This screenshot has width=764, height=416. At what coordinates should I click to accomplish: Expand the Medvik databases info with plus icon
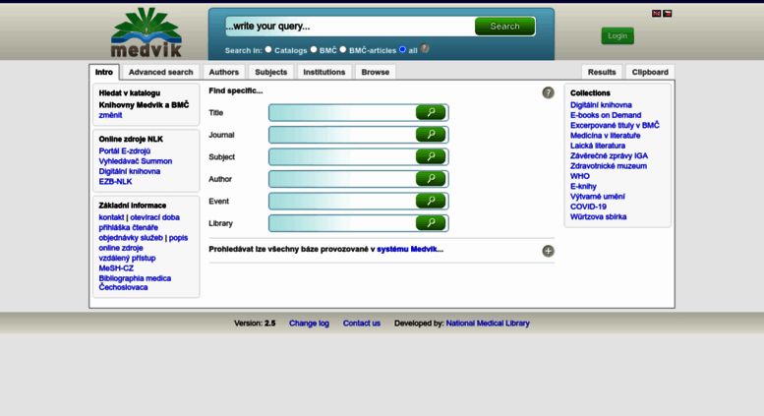(548, 251)
